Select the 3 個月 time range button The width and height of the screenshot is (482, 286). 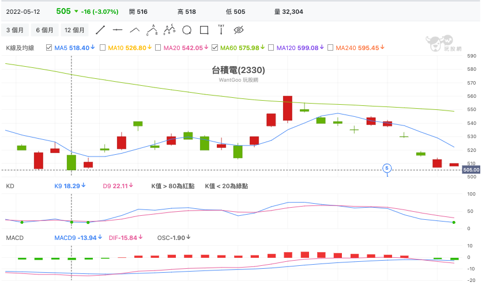click(15, 30)
